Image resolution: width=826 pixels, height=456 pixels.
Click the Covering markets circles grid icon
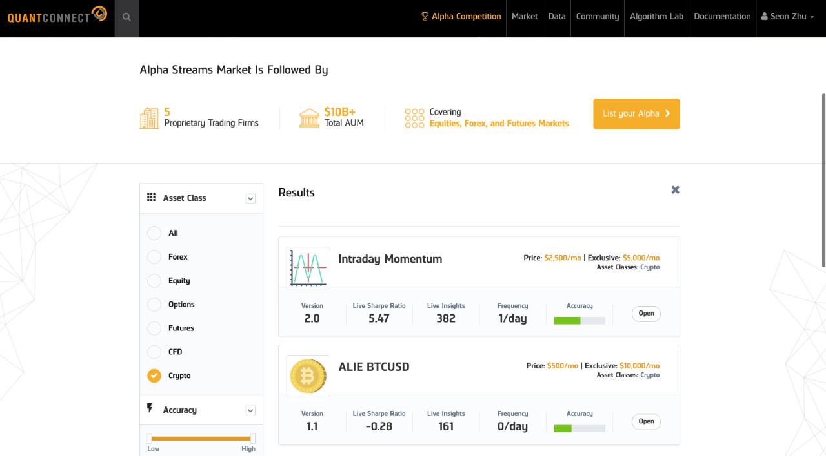tap(414, 118)
